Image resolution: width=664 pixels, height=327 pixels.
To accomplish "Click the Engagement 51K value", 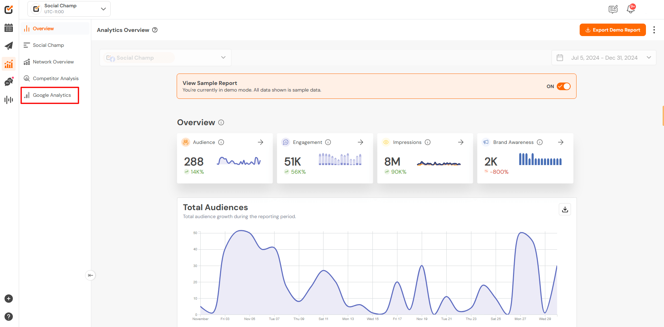I will coord(293,162).
